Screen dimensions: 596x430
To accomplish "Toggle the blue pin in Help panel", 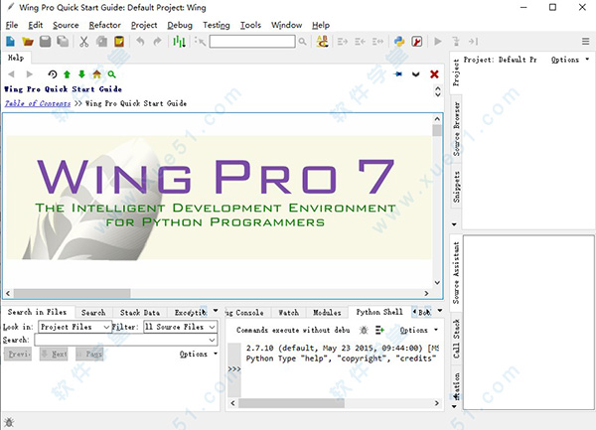I will click(x=398, y=74).
